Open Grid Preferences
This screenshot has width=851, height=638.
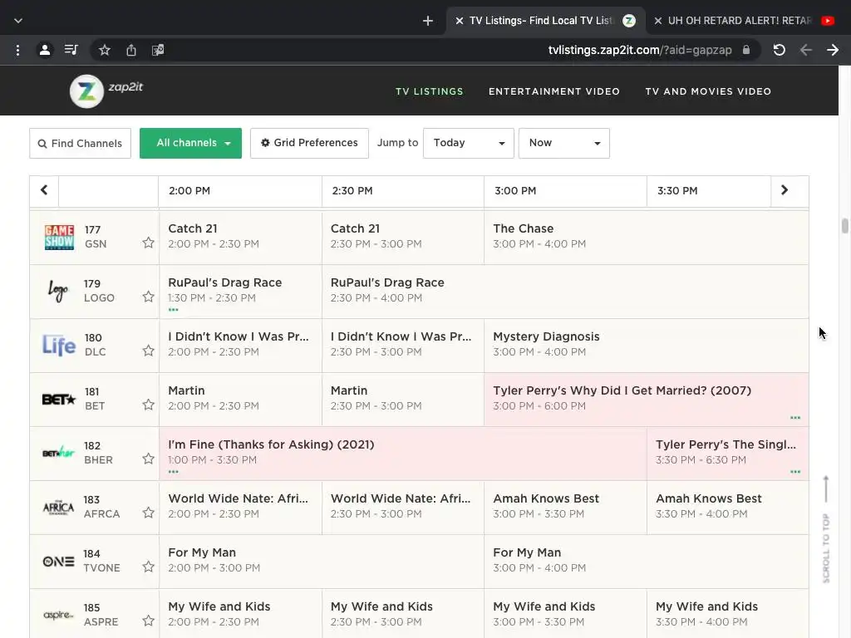[x=309, y=143]
